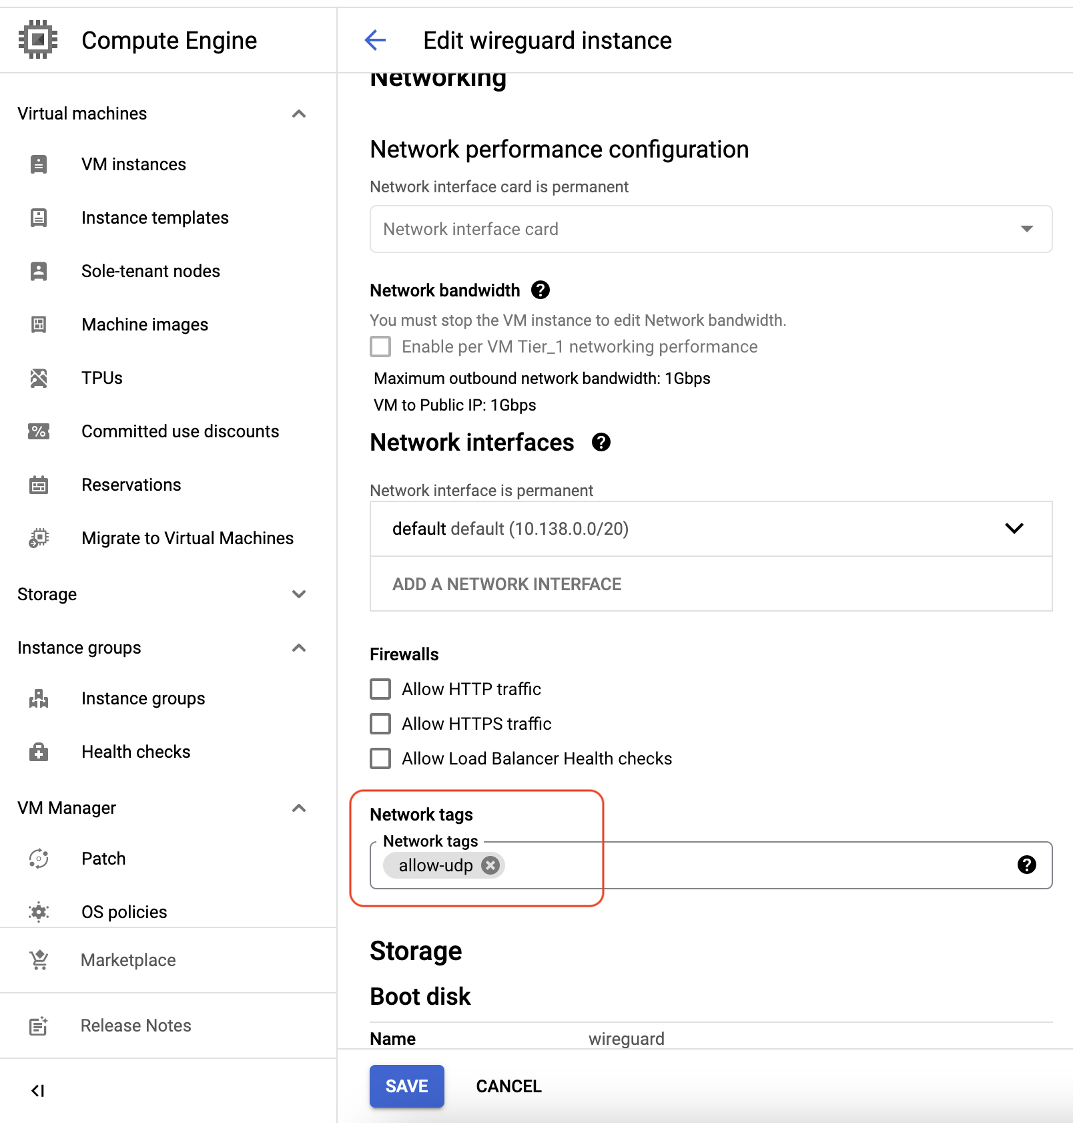Collapse the sidebar with the arrow icon
Image resolution: width=1073 pixels, height=1123 pixels.
tap(38, 1091)
